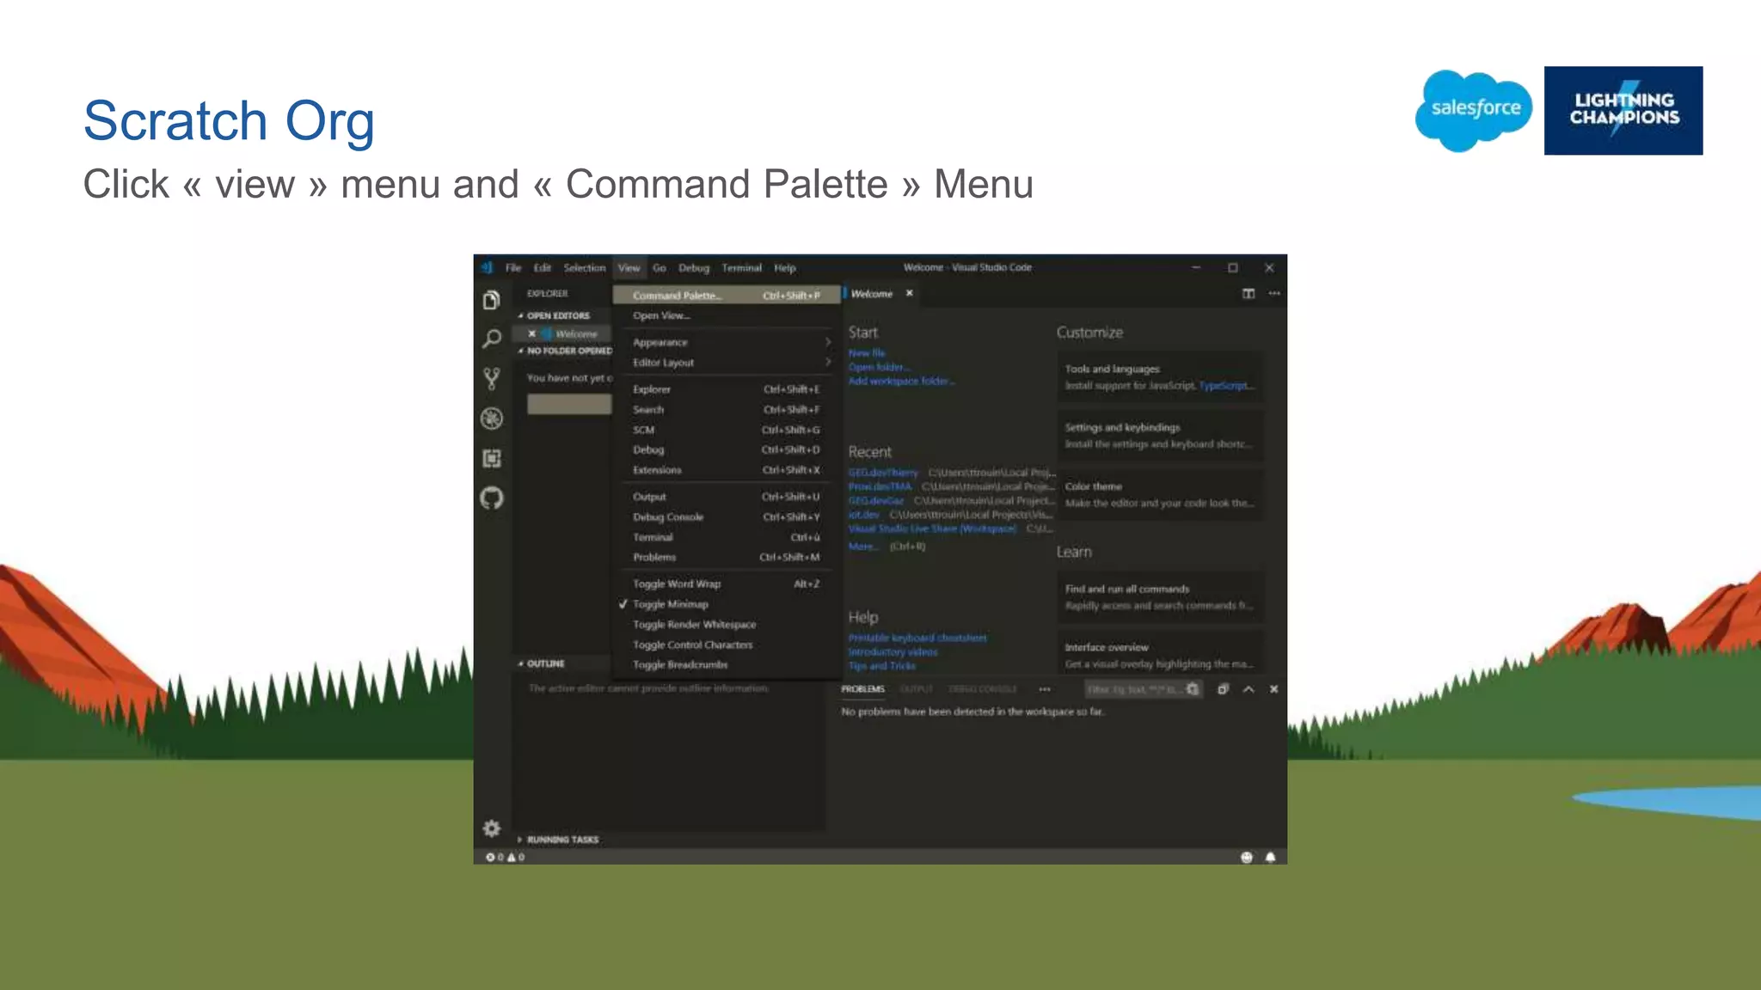Click the collapse all icon in panel

[x=1223, y=689]
